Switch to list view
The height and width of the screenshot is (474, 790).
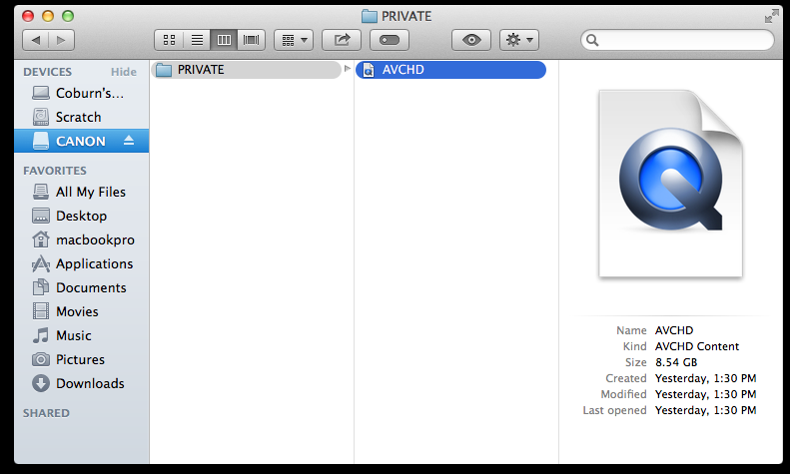tap(197, 40)
